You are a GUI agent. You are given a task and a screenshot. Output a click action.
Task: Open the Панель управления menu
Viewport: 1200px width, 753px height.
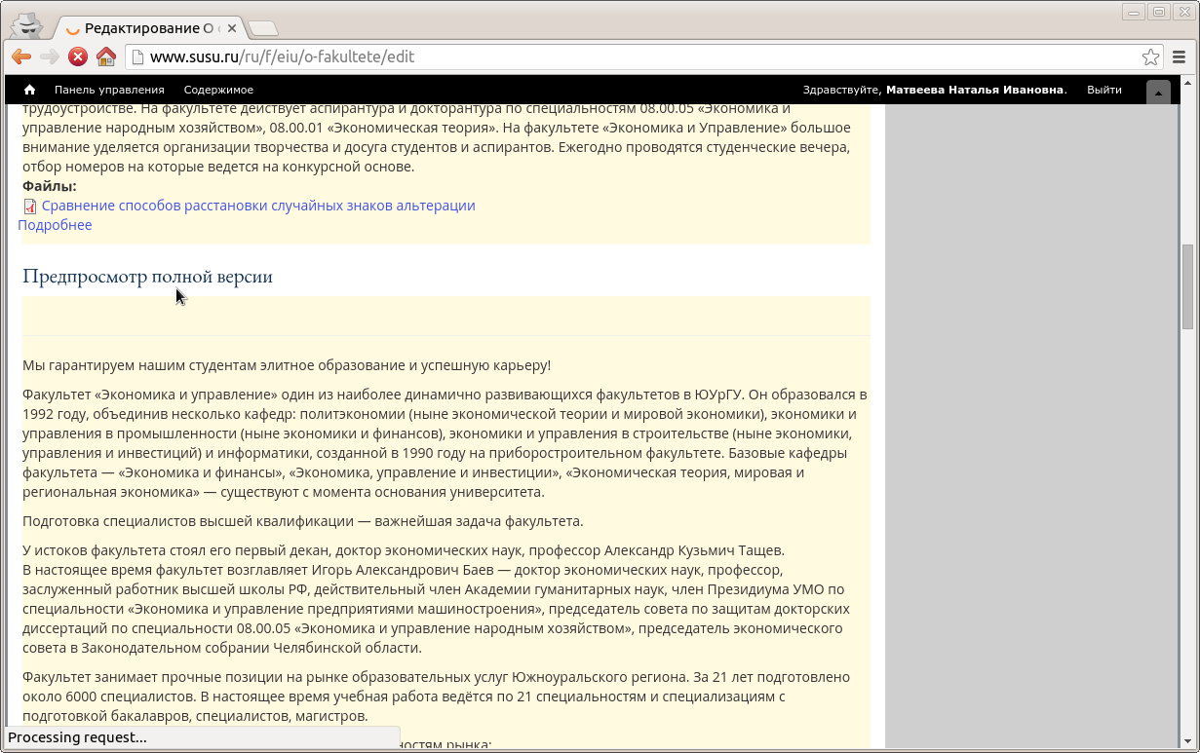109,90
